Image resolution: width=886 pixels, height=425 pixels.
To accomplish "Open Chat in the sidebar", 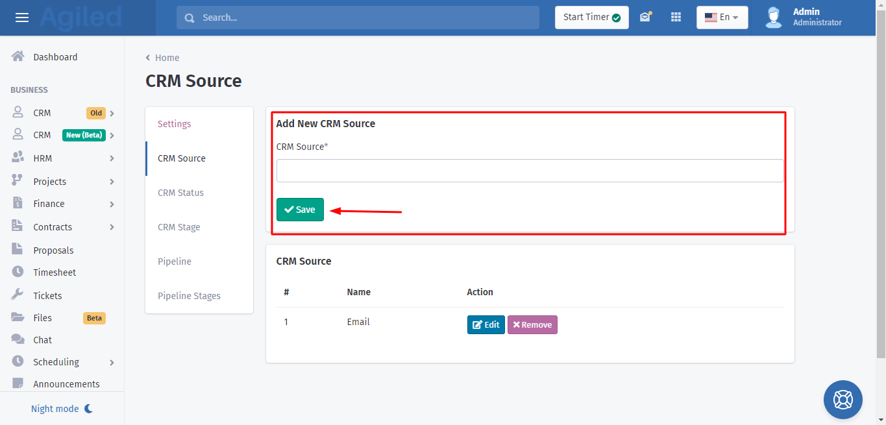I will coord(42,340).
